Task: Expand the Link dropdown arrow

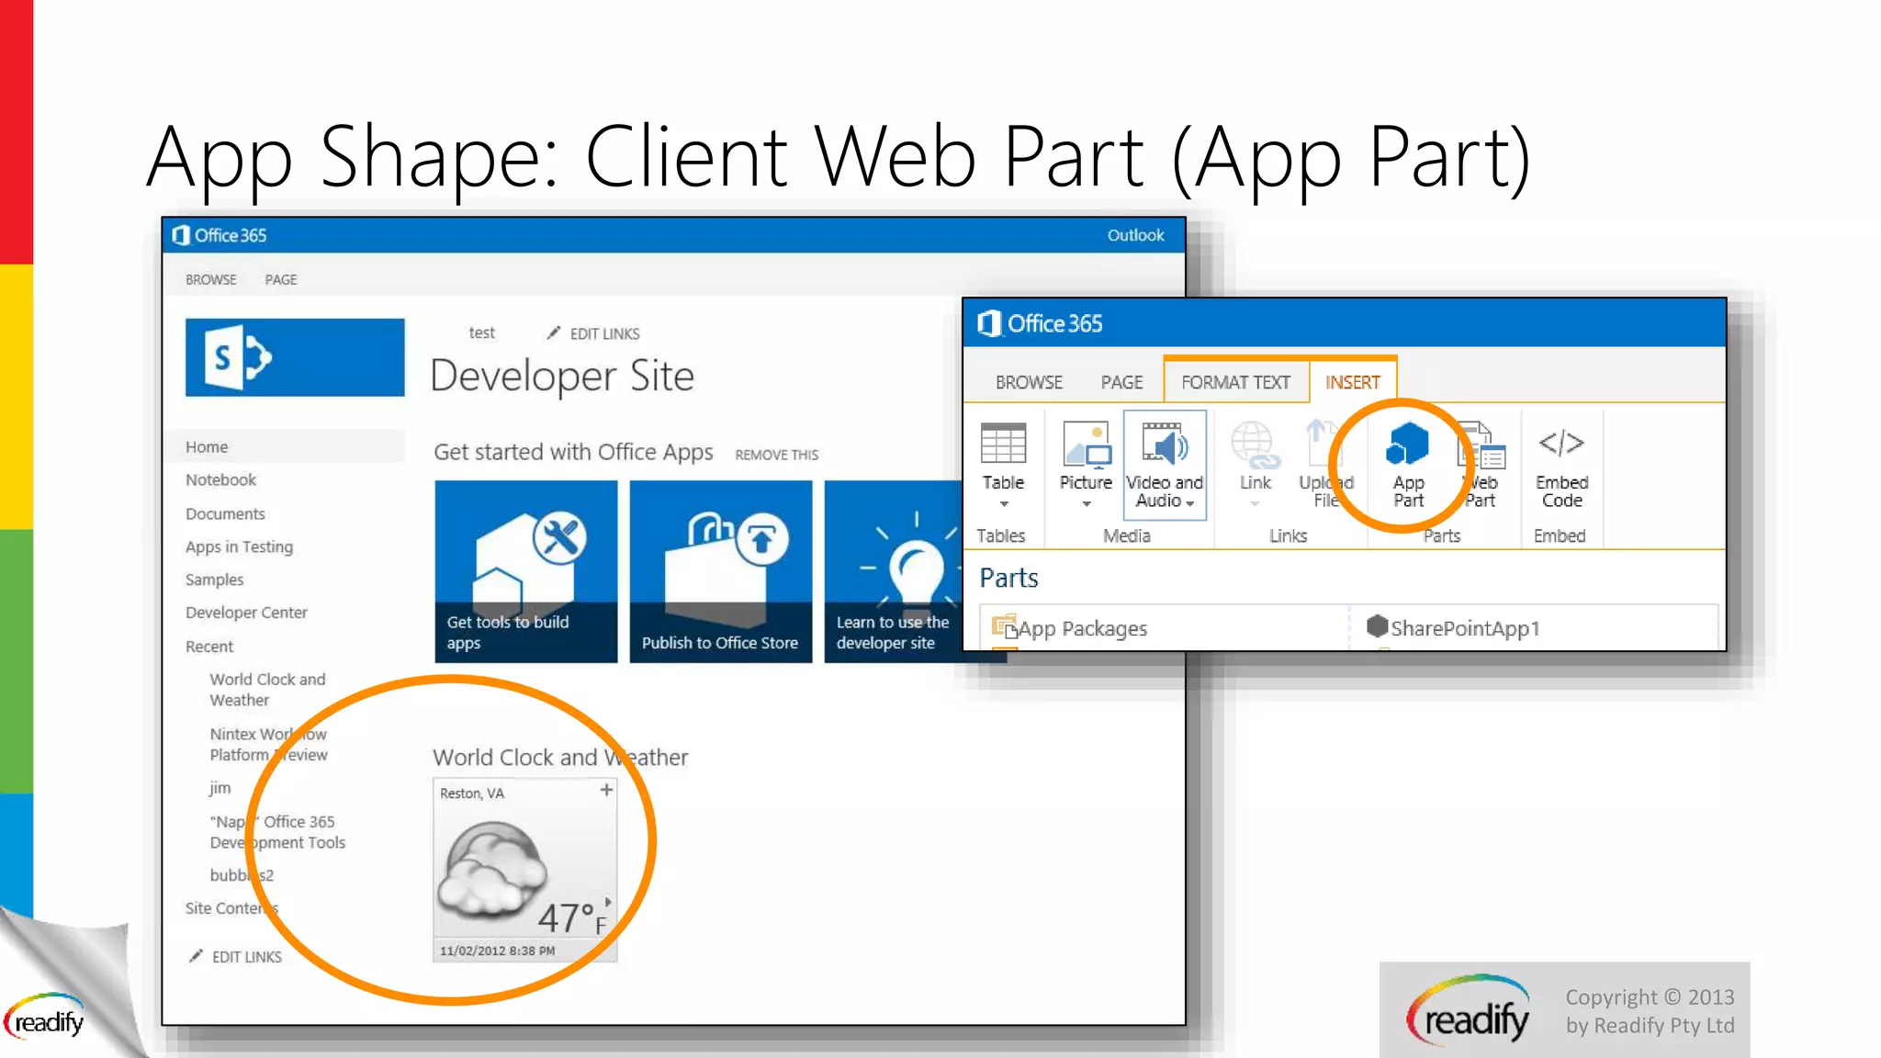Action: click(1255, 504)
